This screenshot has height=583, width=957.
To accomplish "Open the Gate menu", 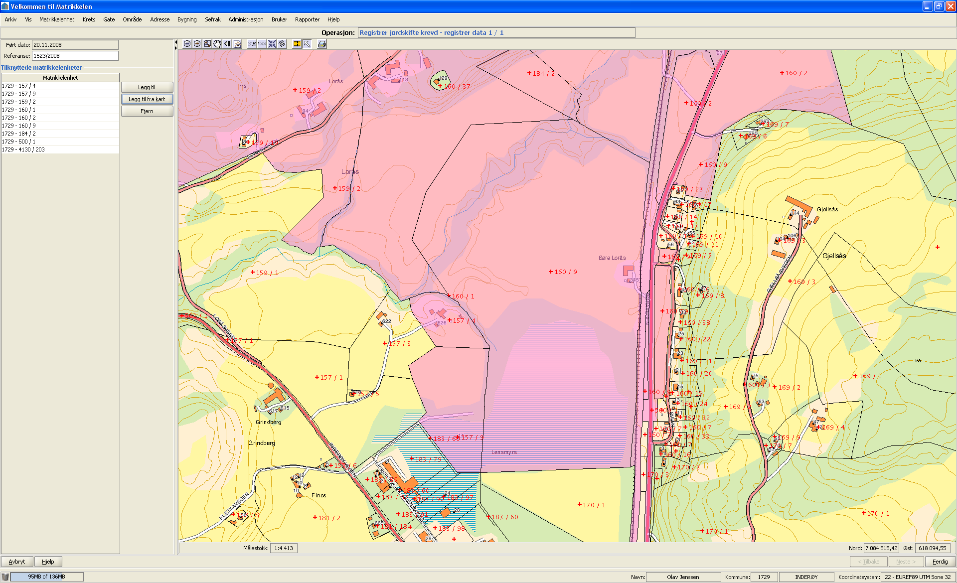I will [109, 19].
